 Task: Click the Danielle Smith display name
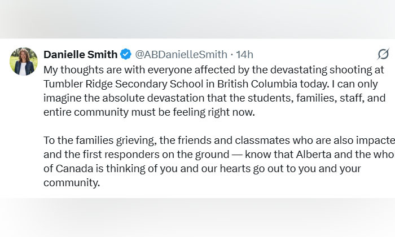pos(80,54)
